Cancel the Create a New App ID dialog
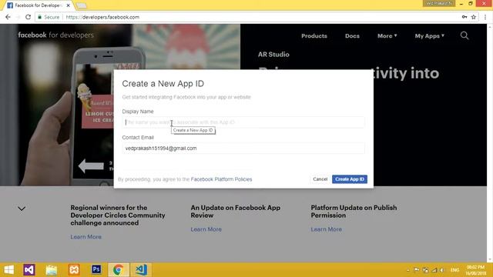Screen dimensions: 493x277 [x=320, y=179]
